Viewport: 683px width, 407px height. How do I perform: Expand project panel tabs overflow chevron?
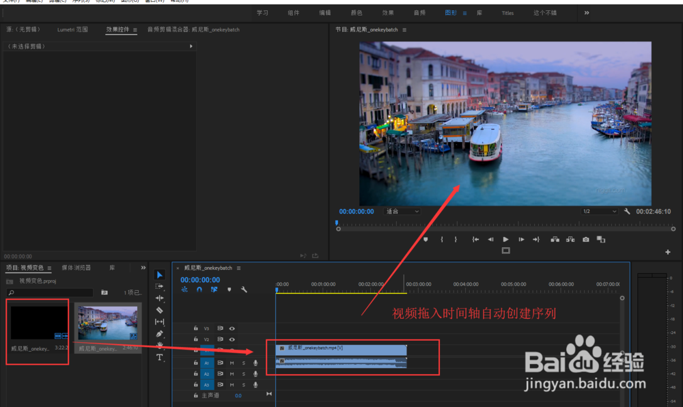point(143,268)
